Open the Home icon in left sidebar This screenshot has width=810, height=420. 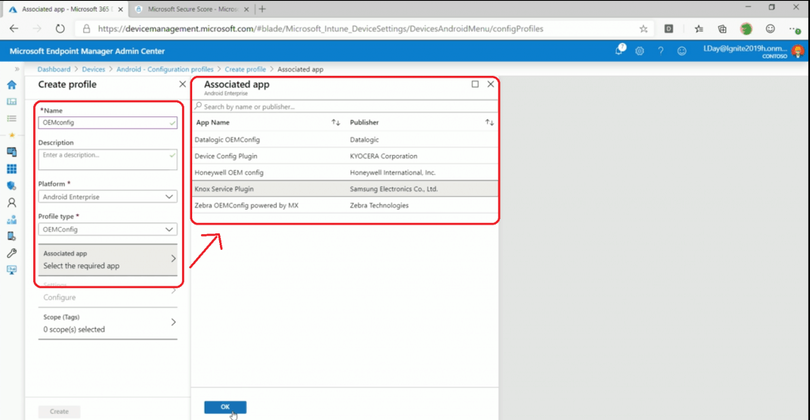pyautogui.click(x=12, y=85)
